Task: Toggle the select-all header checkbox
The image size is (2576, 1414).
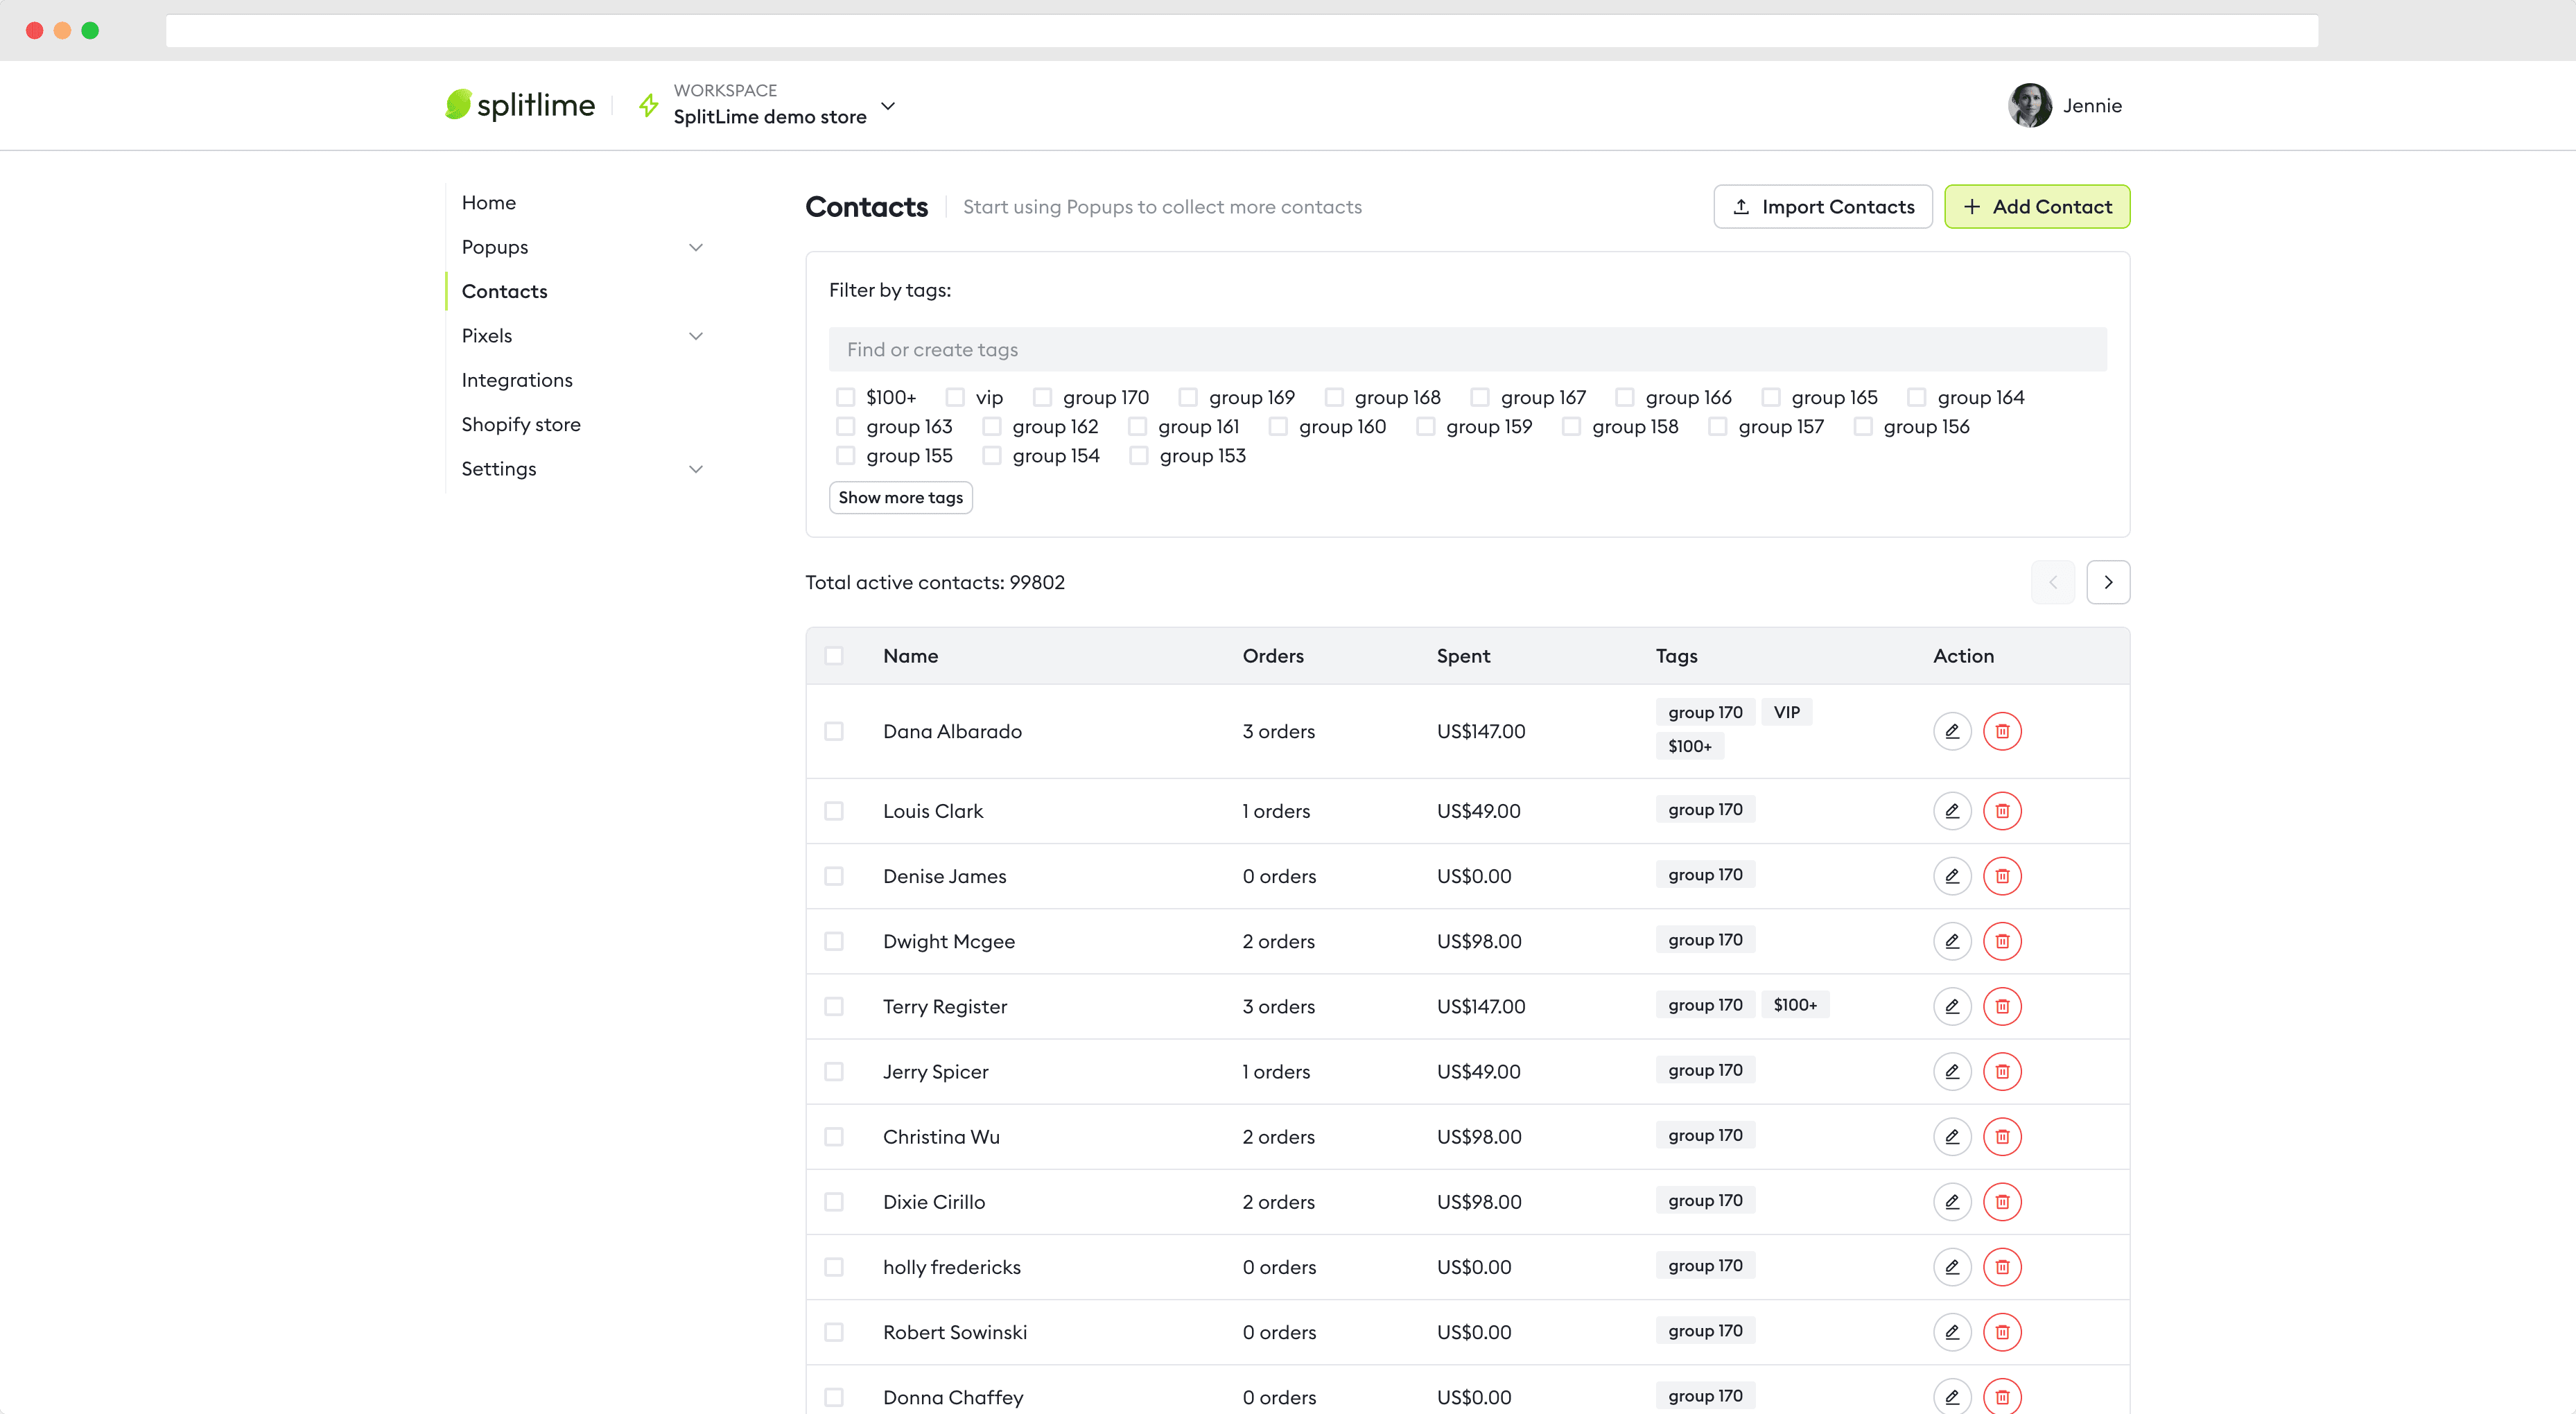Action: click(x=834, y=656)
